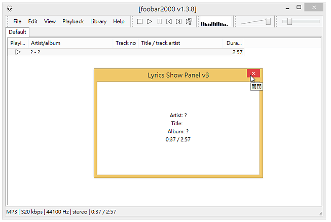Click the 'Title:' lyrics line
Image resolution: width=331 pixels, height=222 pixels.
[x=177, y=123]
